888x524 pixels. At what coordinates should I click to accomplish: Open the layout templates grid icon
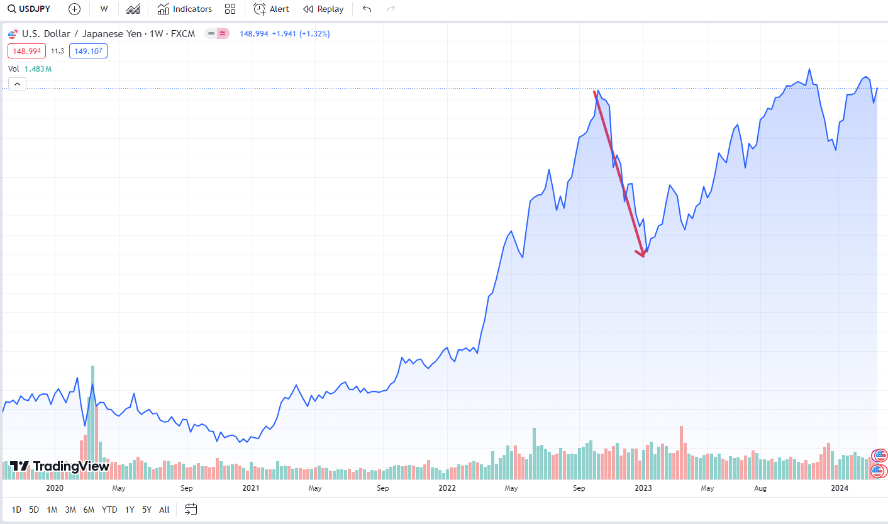(x=230, y=9)
